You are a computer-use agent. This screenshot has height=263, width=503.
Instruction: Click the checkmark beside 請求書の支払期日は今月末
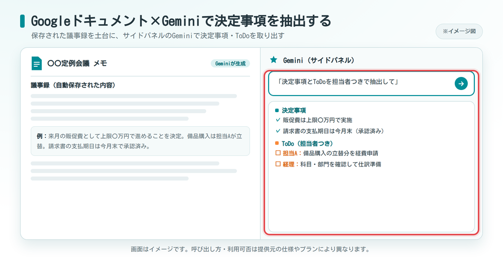pyautogui.click(x=278, y=131)
